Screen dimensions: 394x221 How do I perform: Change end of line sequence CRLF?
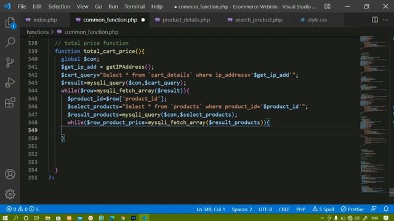click(284, 209)
